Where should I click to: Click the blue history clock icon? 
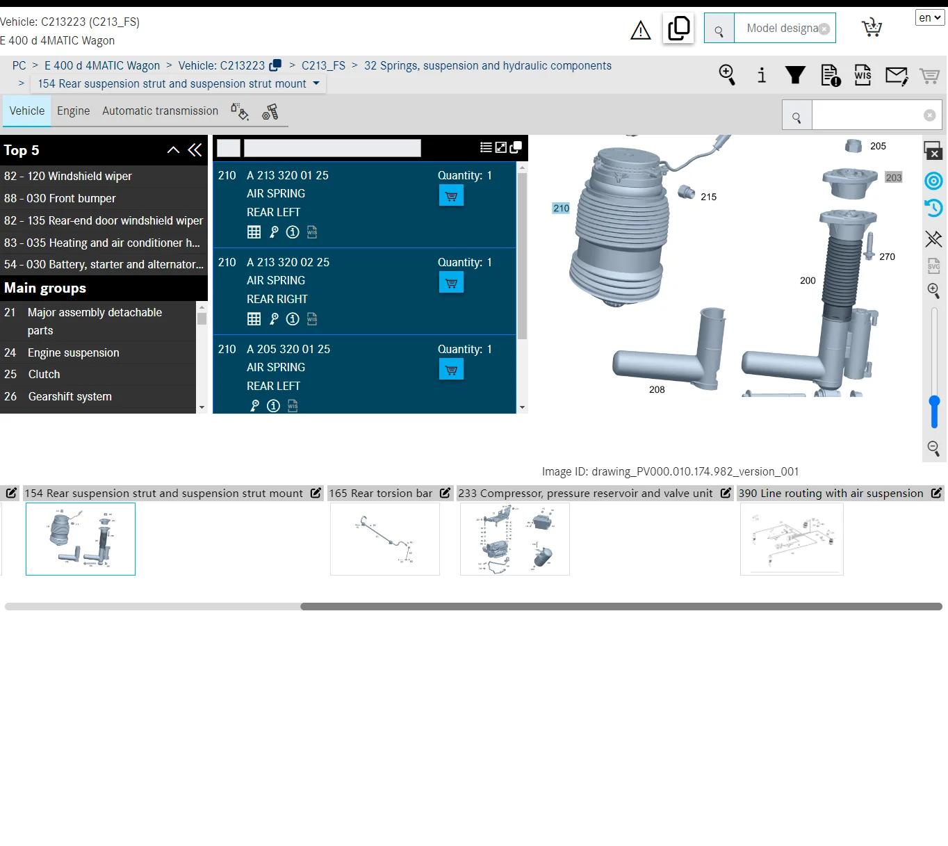click(x=933, y=208)
